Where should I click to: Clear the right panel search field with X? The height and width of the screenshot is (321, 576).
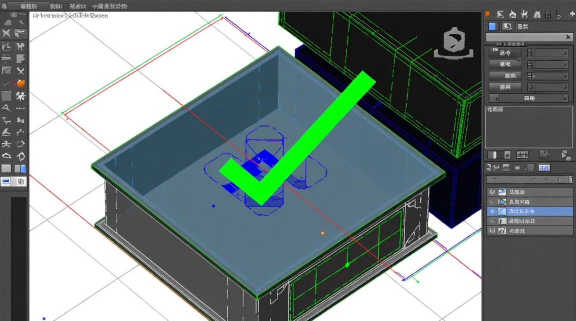tap(568, 37)
